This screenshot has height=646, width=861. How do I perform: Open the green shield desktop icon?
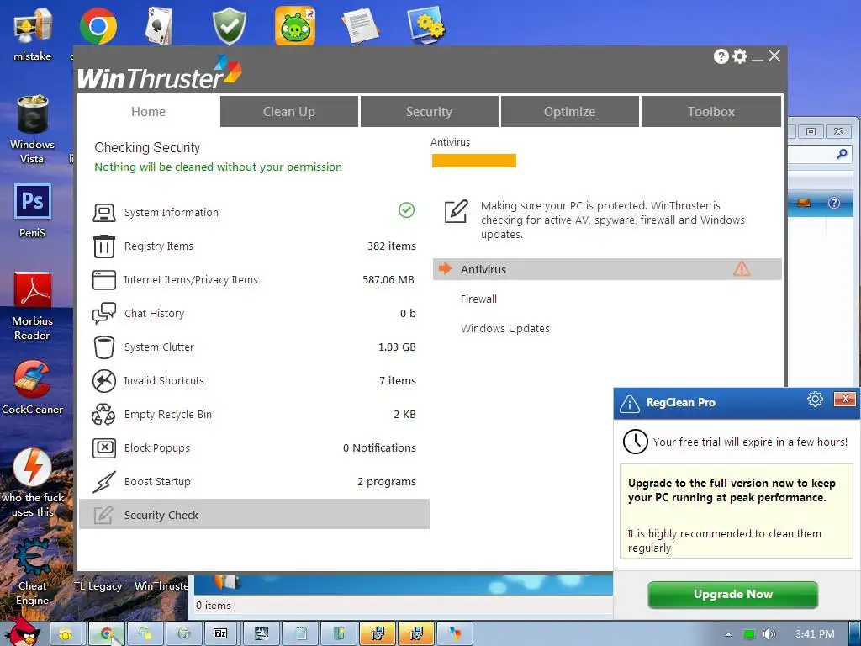tap(229, 26)
